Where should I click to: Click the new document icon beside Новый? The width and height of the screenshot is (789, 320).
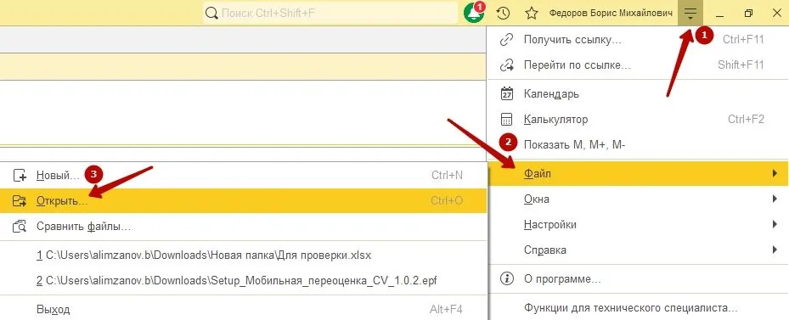(x=20, y=176)
